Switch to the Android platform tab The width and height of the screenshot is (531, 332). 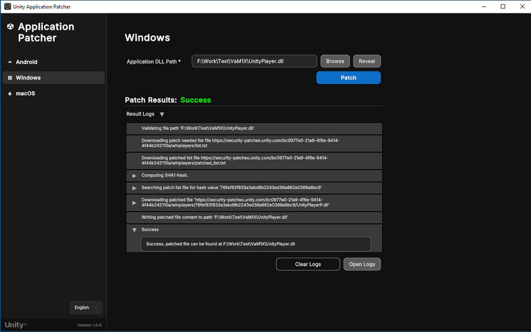27,62
